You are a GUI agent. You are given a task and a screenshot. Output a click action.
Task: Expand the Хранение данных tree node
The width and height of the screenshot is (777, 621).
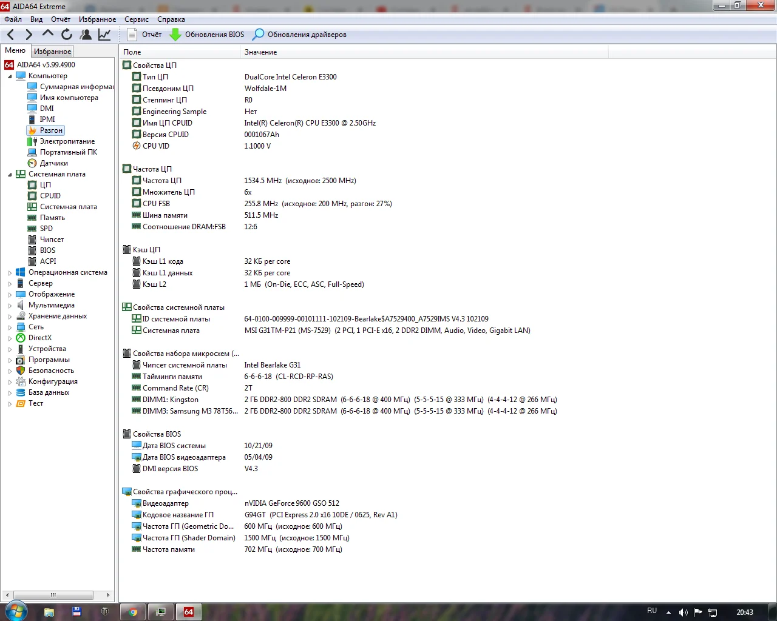click(10, 317)
